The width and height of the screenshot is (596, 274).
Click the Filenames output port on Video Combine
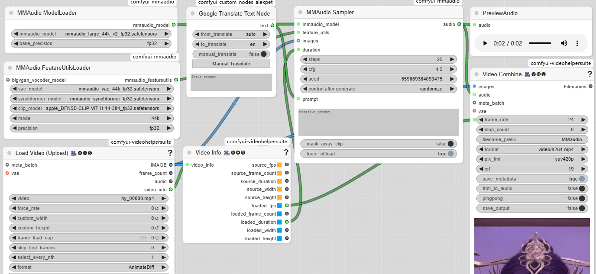(x=591, y=87)
